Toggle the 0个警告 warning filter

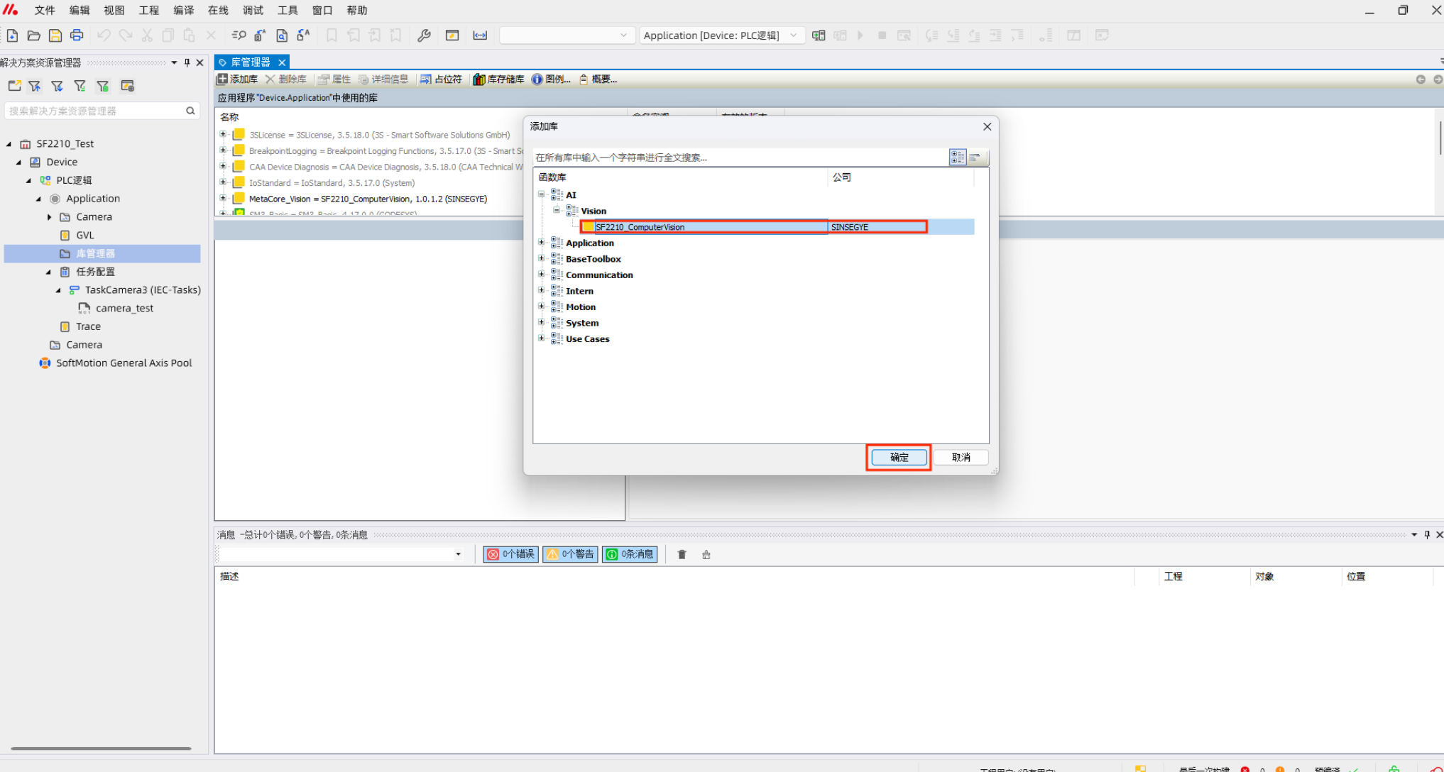click(570, 555)
